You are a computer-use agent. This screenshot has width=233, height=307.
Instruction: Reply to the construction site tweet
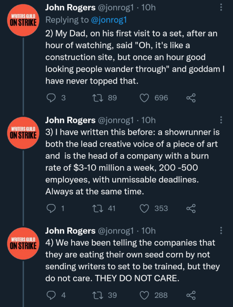click(x=51, y=98)
